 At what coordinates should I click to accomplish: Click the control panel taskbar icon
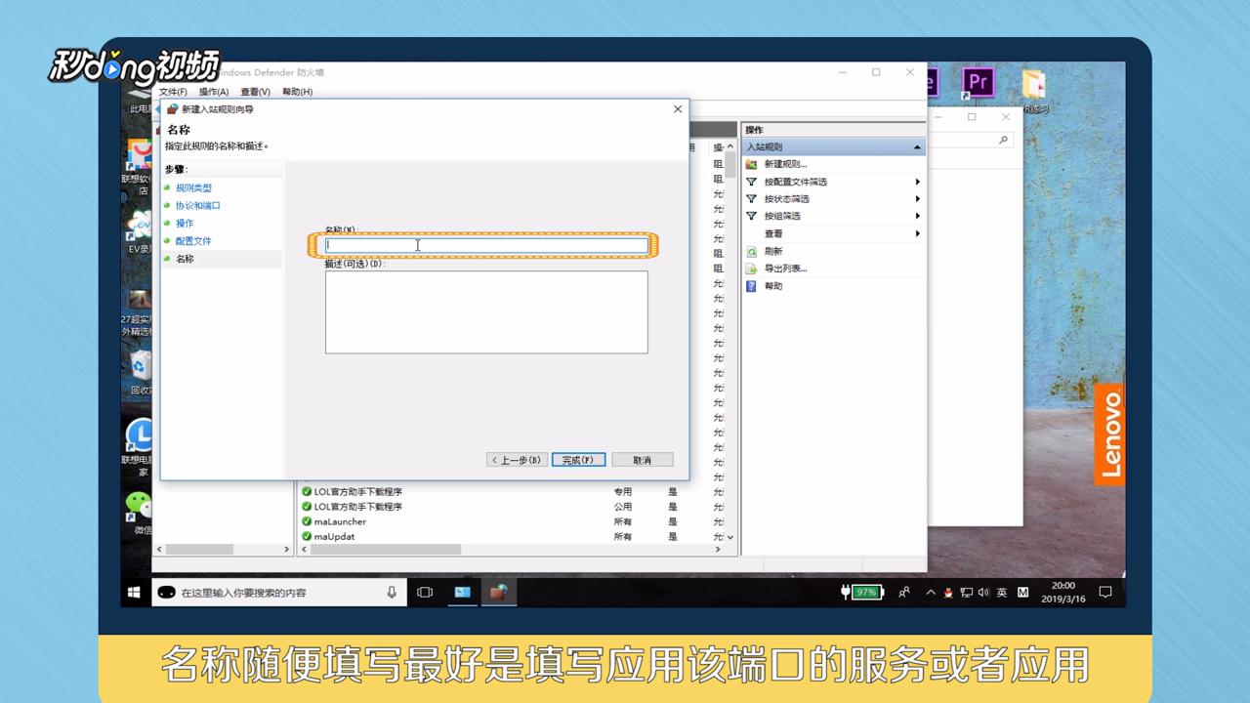462,592
